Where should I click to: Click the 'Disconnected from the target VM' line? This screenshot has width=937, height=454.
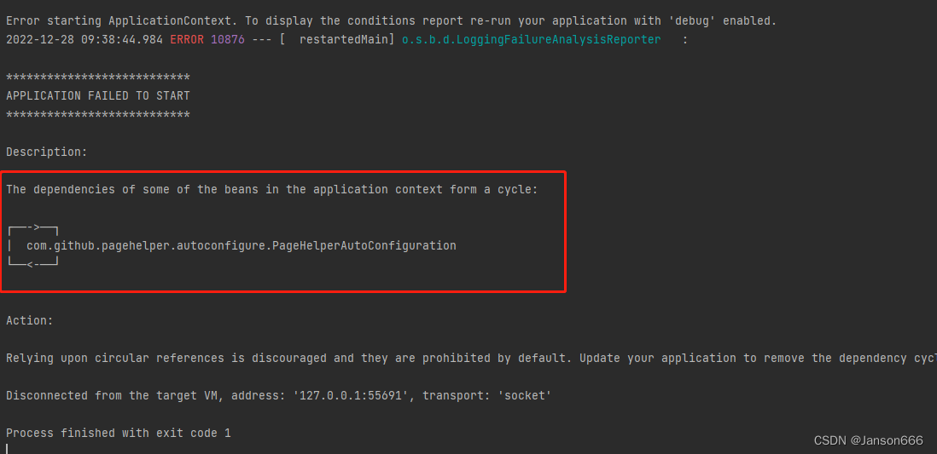[279, 395]
